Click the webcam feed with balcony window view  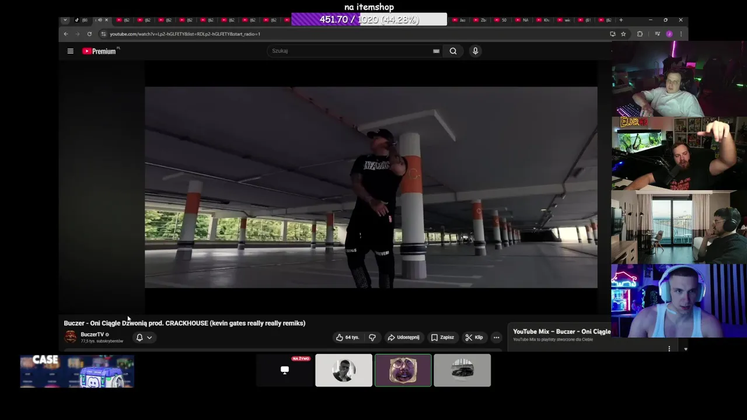(679, 227)
